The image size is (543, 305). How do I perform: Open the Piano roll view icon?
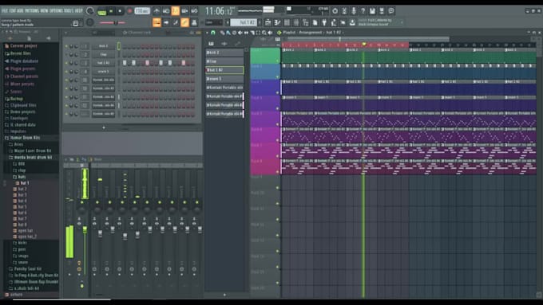pyautogui.click(x=277, y=23)
